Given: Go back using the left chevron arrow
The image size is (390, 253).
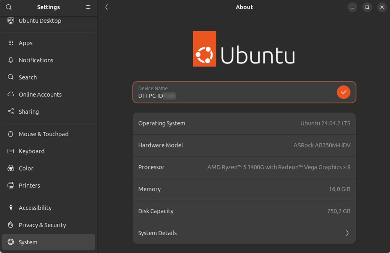Looking at the screenshot, I should (107, 7).
